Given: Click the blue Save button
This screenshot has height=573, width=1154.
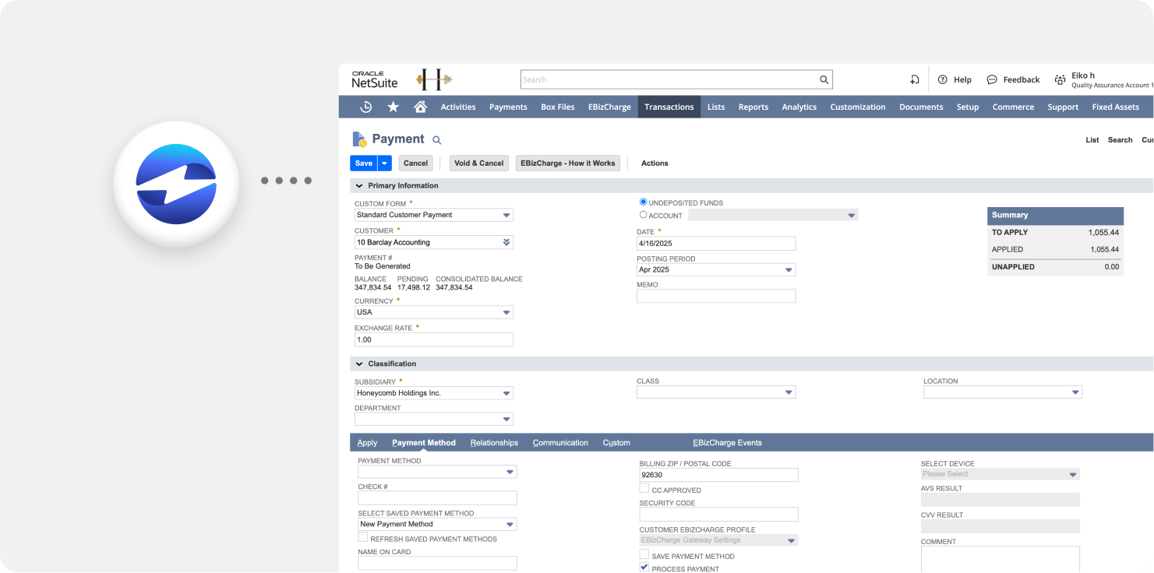Looking at the screenshot, I should pyautogui.click(x=364, y=163).
